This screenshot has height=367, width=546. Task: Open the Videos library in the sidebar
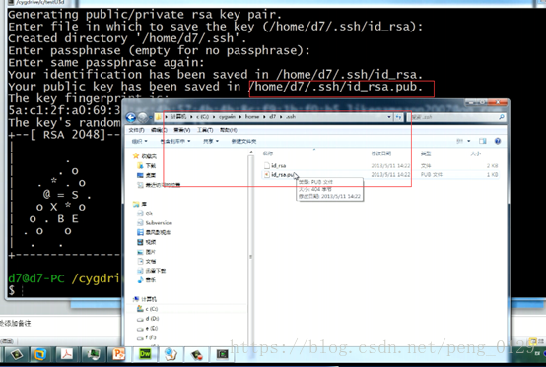(147, 242)
